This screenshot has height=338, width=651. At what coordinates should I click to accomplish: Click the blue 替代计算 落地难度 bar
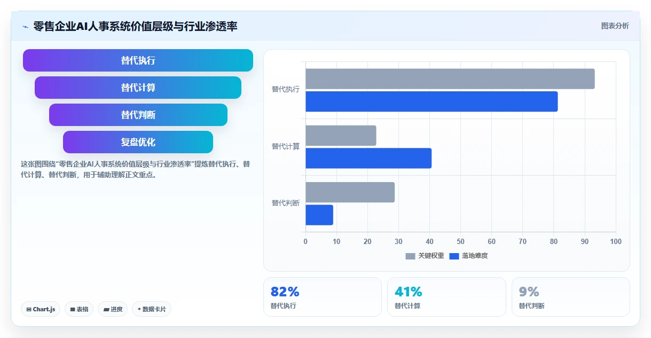pos(368,158)
